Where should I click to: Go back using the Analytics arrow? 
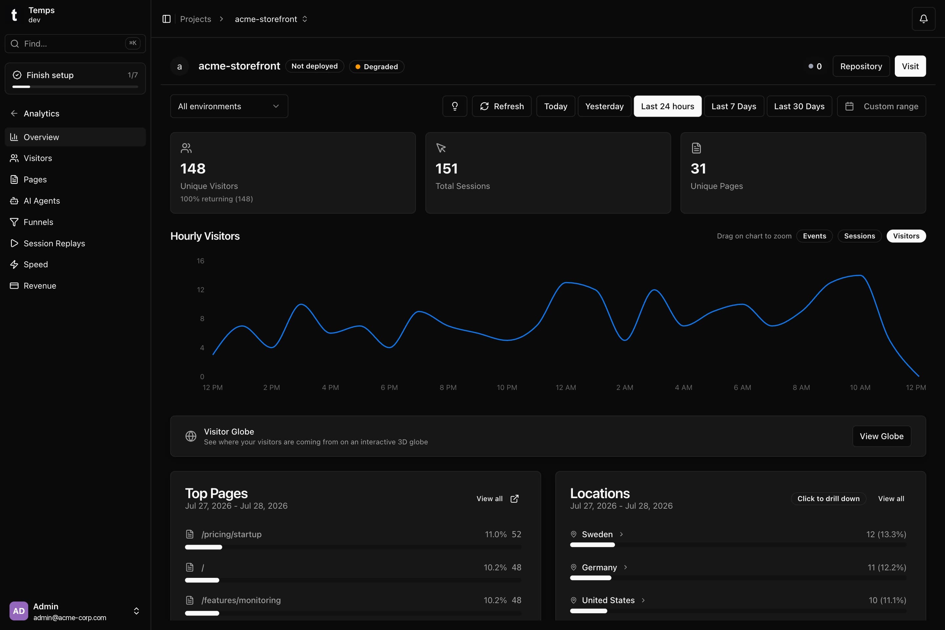pyautogui.click(x=14, y=113)
